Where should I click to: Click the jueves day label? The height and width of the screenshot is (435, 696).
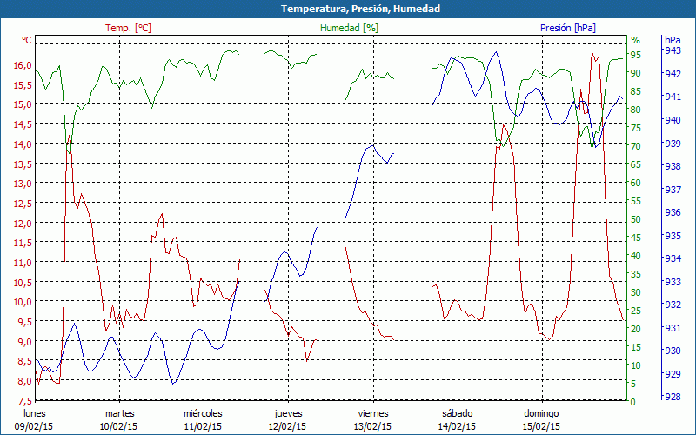(288, 413)
